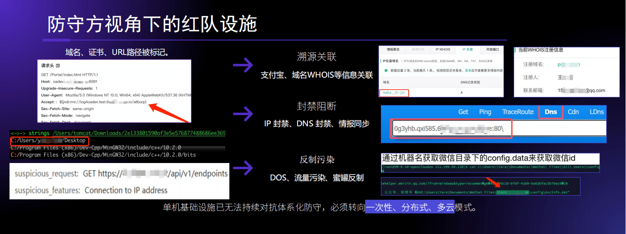This screenshot has width=626, height=234.
Task: Select the IP 反查 tab
Action: click(467, 50)
